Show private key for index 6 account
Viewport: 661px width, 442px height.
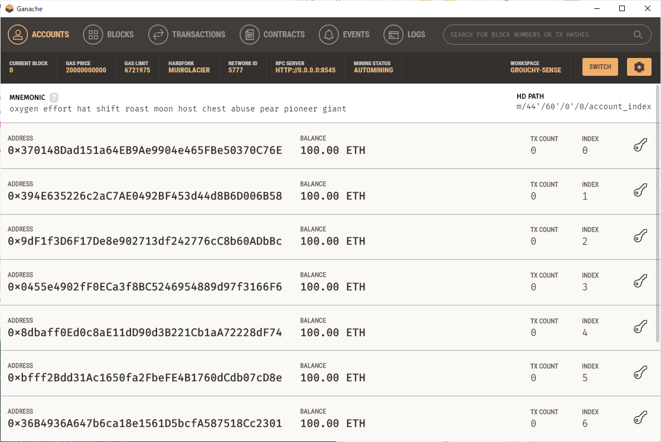[640, 419]
